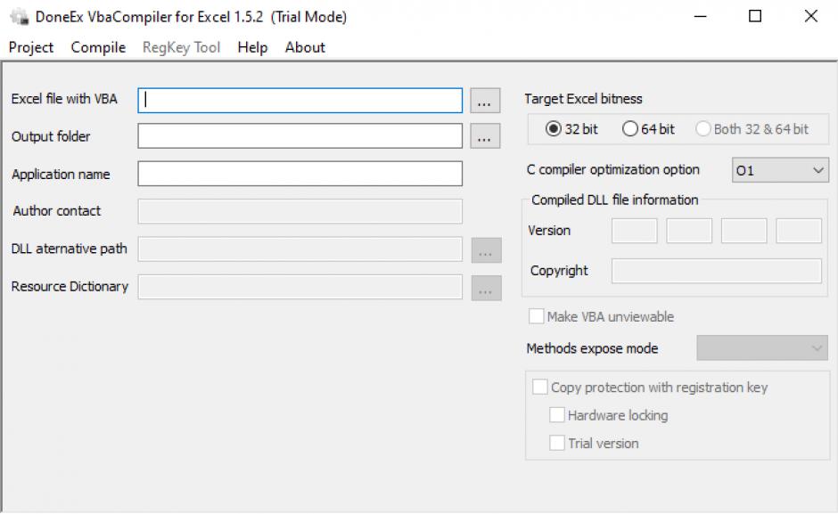This screenshot has height=514, width=838.
Task: Browse for the Excel file with VBA
Action: point(485,101)
